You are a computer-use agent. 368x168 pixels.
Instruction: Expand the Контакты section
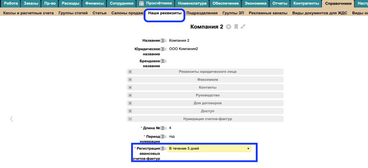[x=130, y=87]
